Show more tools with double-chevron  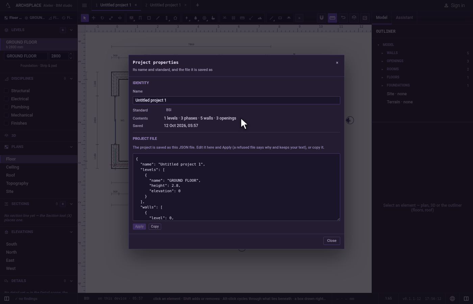point(299,18)
